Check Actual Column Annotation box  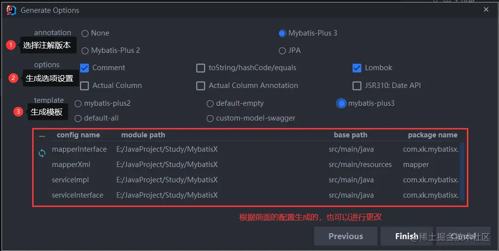pyautogui.click(x=201, y=85)
